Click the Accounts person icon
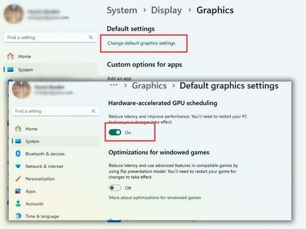This screenshot has height=229, width=306. [18, 204]
